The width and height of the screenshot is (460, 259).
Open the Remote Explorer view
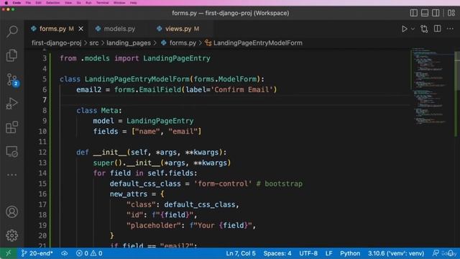point(12,152)
